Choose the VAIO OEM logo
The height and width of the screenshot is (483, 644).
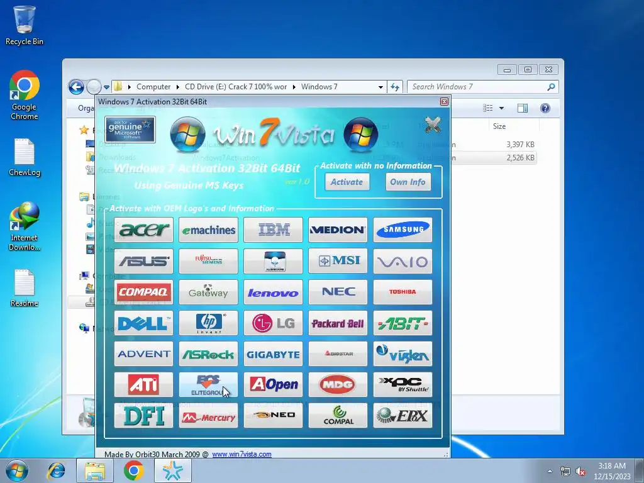tap(403, 261)
